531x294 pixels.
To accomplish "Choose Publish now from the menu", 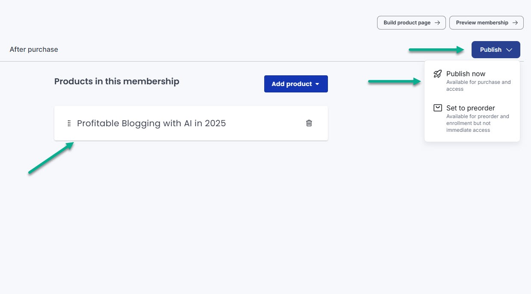I will point(466,74).
